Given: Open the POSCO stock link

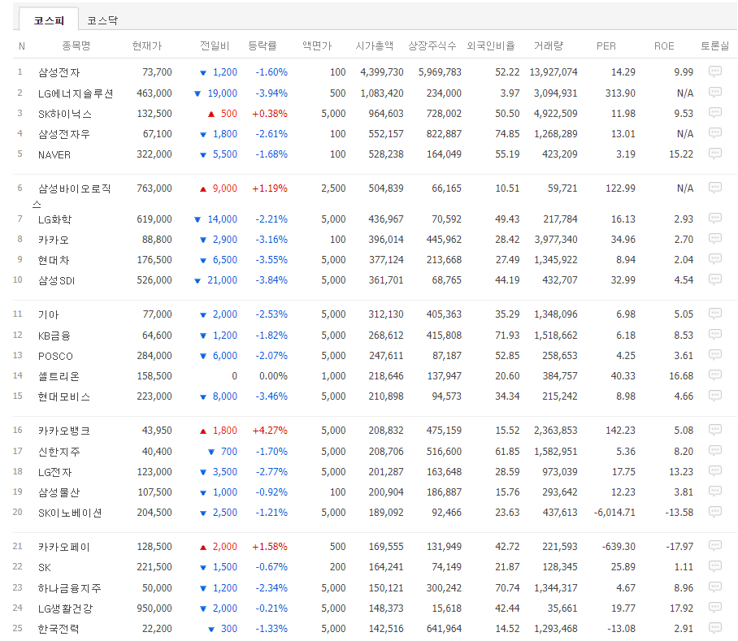Looking at the screenshot, I should point(55,356).
